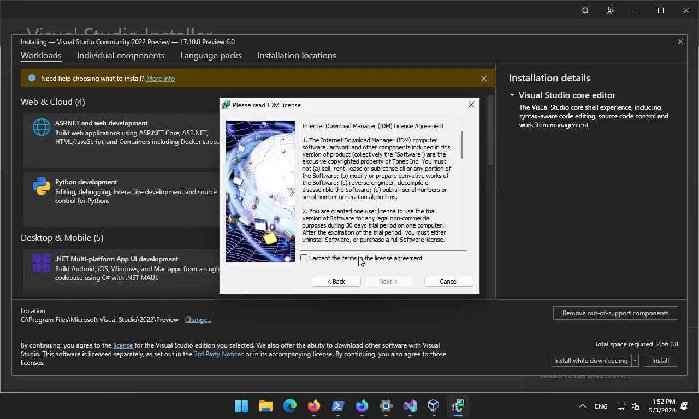Click the muted volume tray icon
699x419 pixels.
tap(636, 406)
